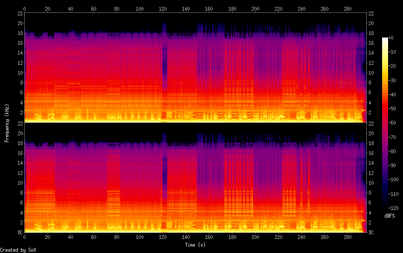Click the 'dBFS' label under the color bar
403x253 pixels.
click(x=389, y=216)
